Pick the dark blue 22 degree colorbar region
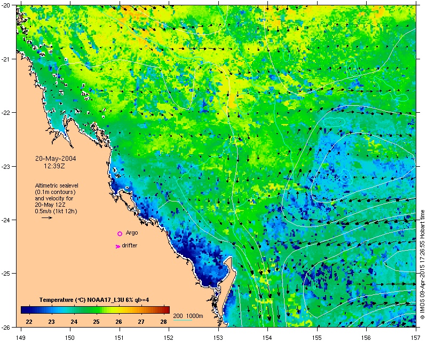Viewport: 427px width, 342px height. 29,310
